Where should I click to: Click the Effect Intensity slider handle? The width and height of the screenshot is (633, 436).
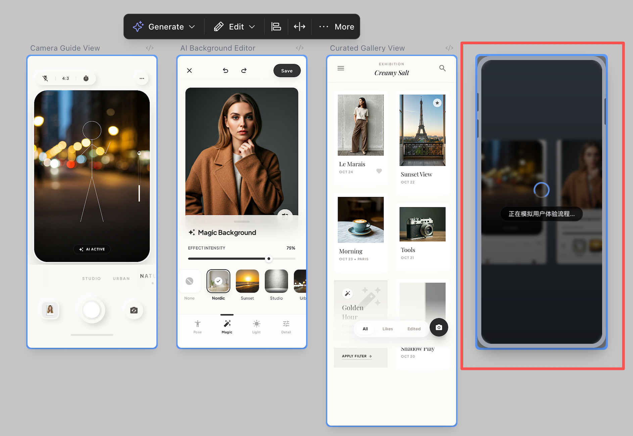269,259
